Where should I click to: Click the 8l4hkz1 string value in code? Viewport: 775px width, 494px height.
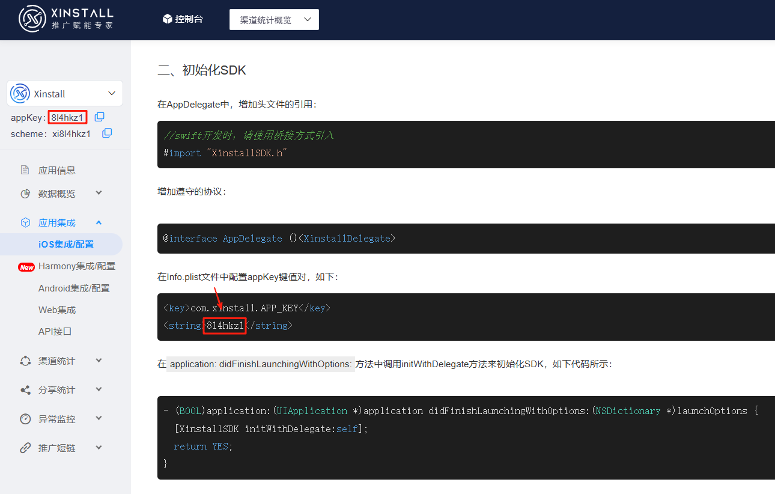tap(225, 326)
